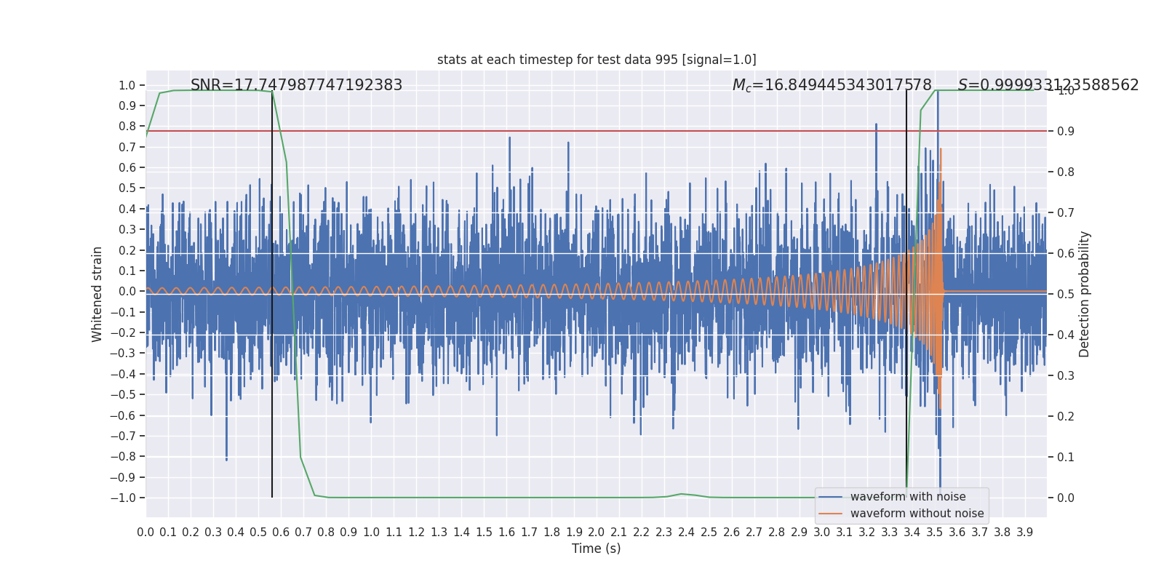Select the 'waveform with noise' legend label
This screenshot has height=582, width=1164.
pos(908,497)
